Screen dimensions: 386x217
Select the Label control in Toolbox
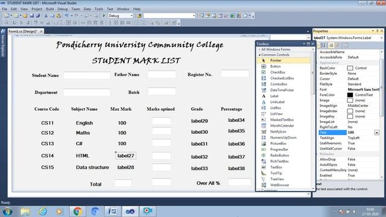(x=274, y=96)
